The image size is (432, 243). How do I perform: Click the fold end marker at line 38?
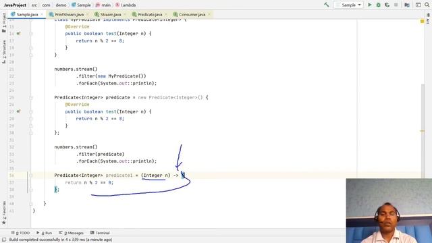[31, 190]
